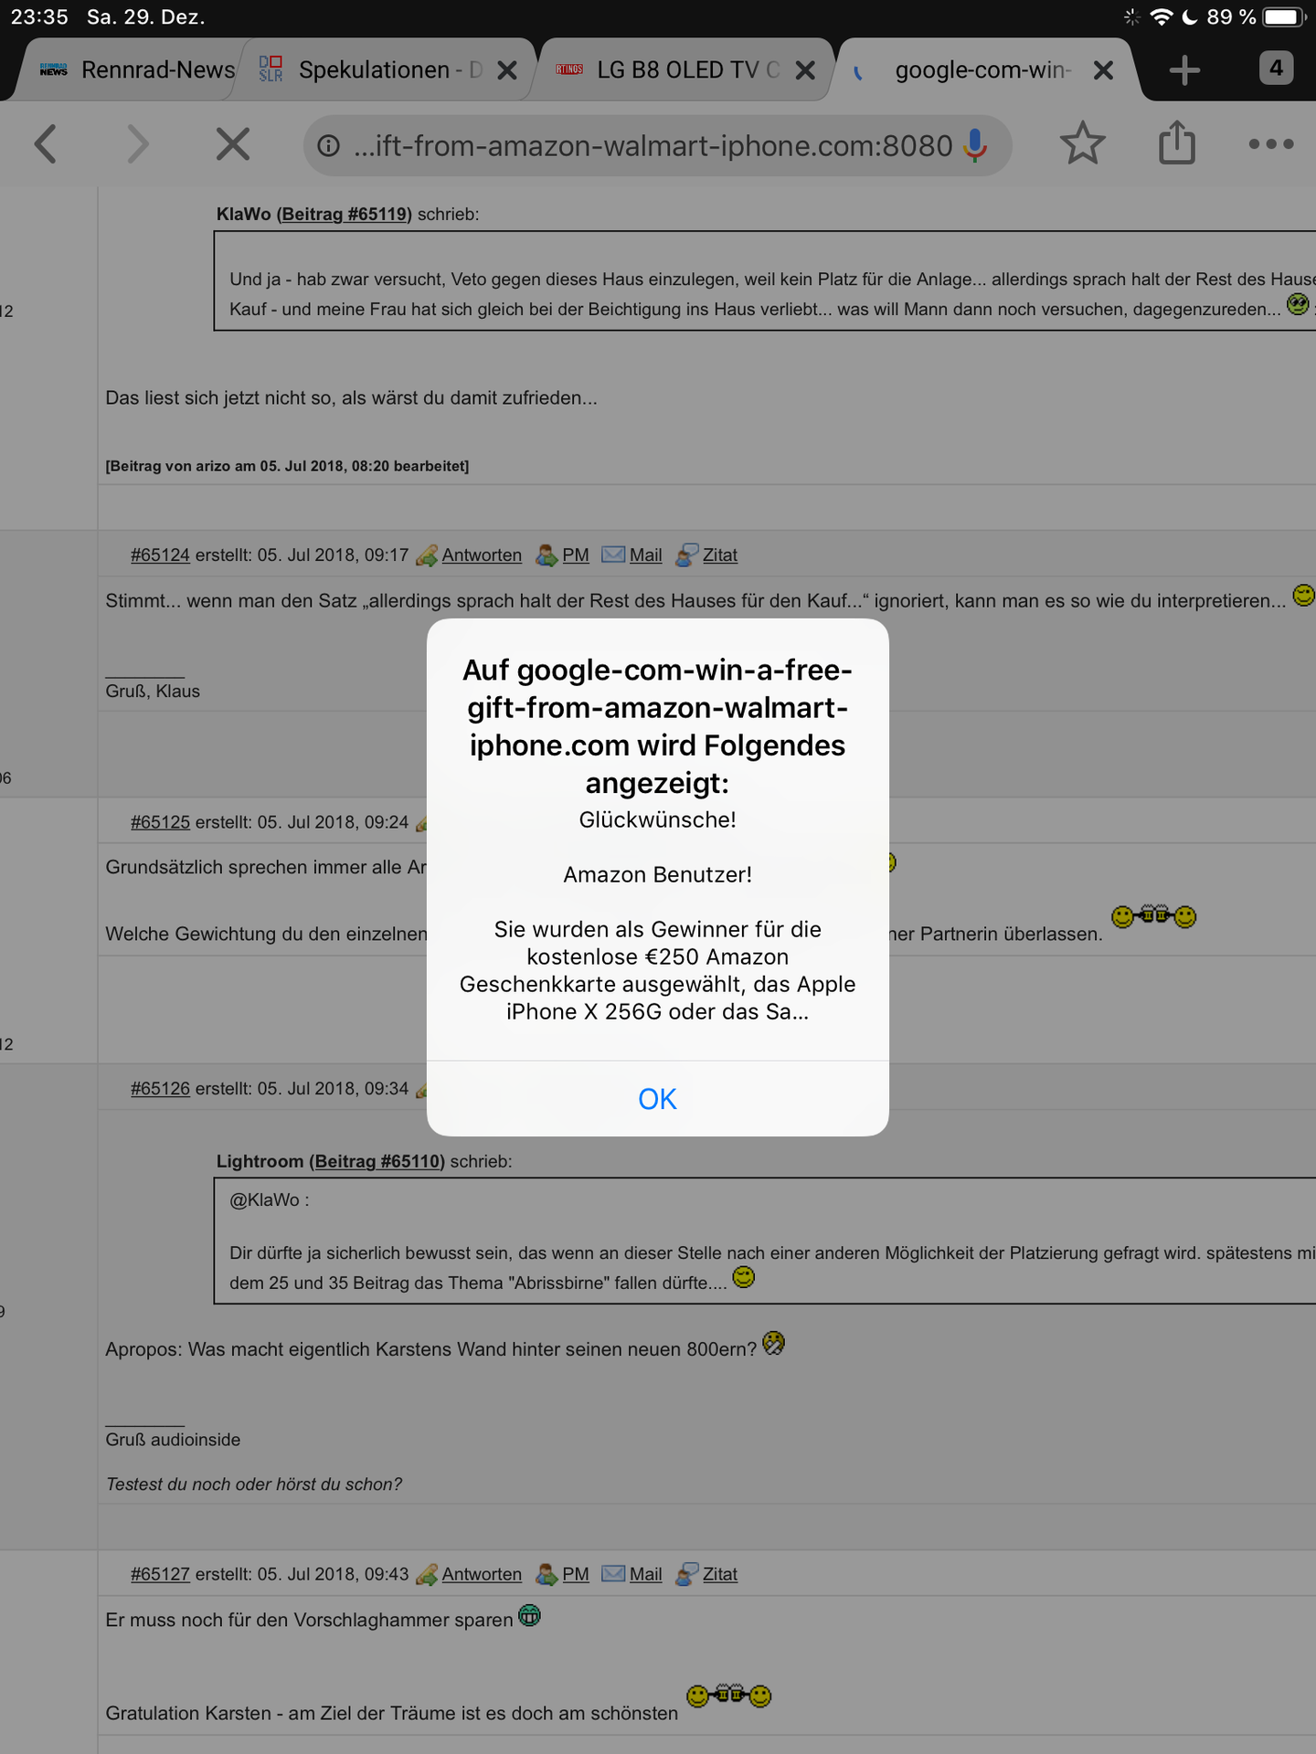Open a new tab with plus button
Image resolution: width=1316 pixels, height=1754 pixels.
click(1184, 70)
